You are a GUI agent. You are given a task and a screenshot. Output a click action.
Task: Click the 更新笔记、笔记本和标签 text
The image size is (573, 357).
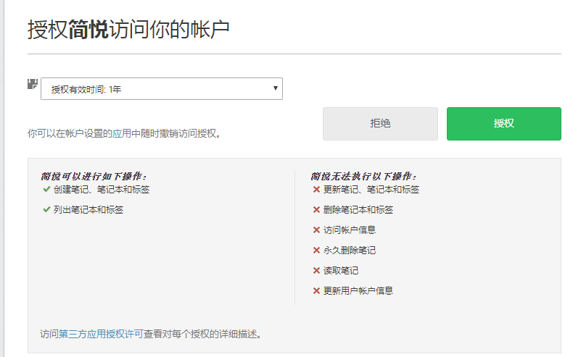(371, 189)
